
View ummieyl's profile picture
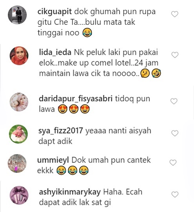(x=17, y=163)
